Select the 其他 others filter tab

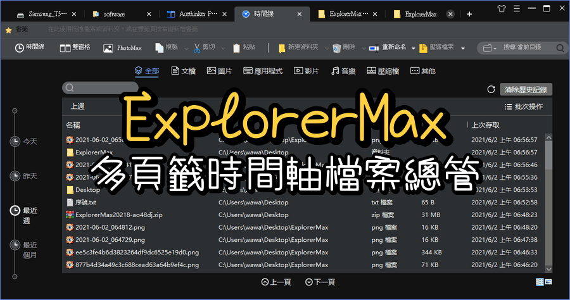pyautogui.click(x=423, y=71)
